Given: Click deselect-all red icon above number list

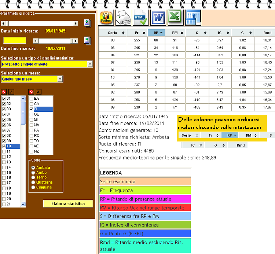Looking at the screenshot, I should pos(4,92).
